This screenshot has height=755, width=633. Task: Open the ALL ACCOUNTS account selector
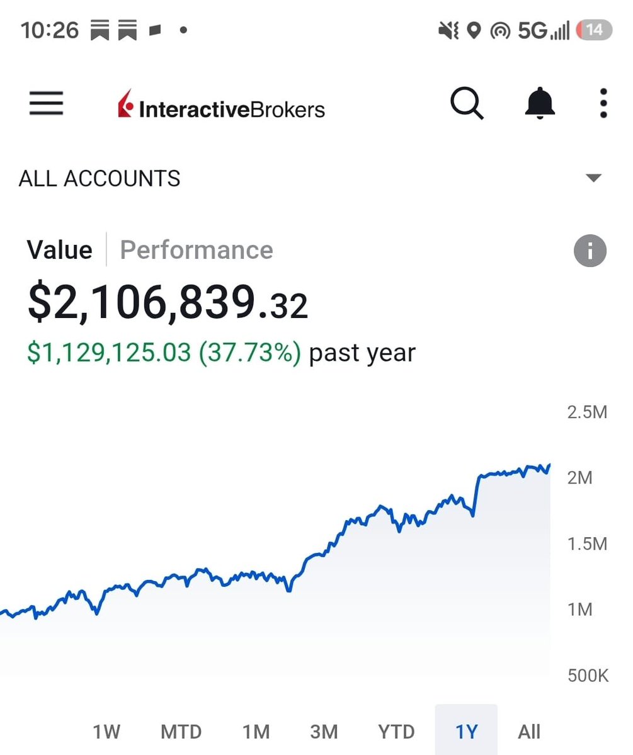click(x=311, y=178)
